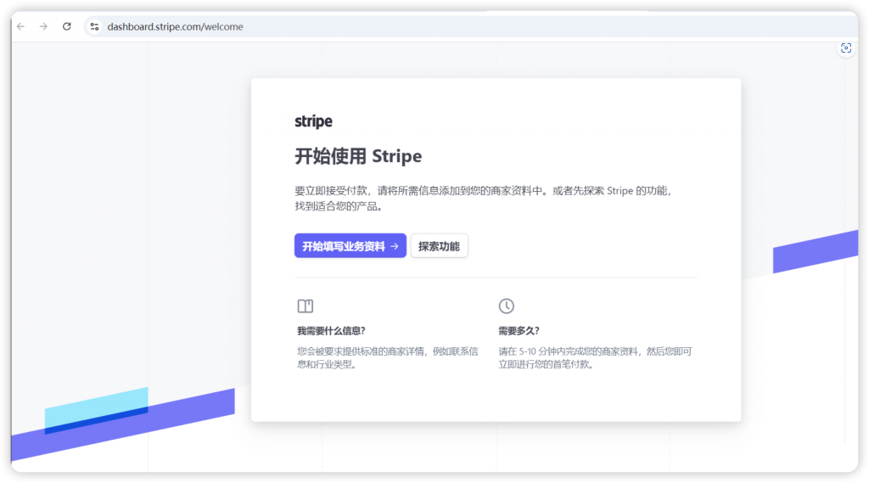
Task: Click the book icon above 我需要什么信息
Action: [x=306, y=306]
